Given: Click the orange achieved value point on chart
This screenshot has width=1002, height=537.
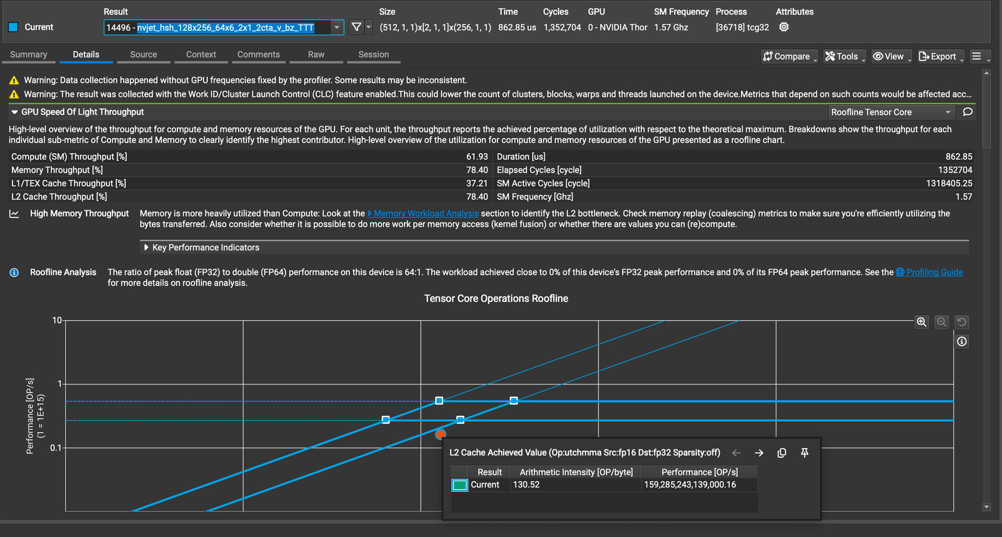Looking at the screenshot, I should (x=440, y=434).
